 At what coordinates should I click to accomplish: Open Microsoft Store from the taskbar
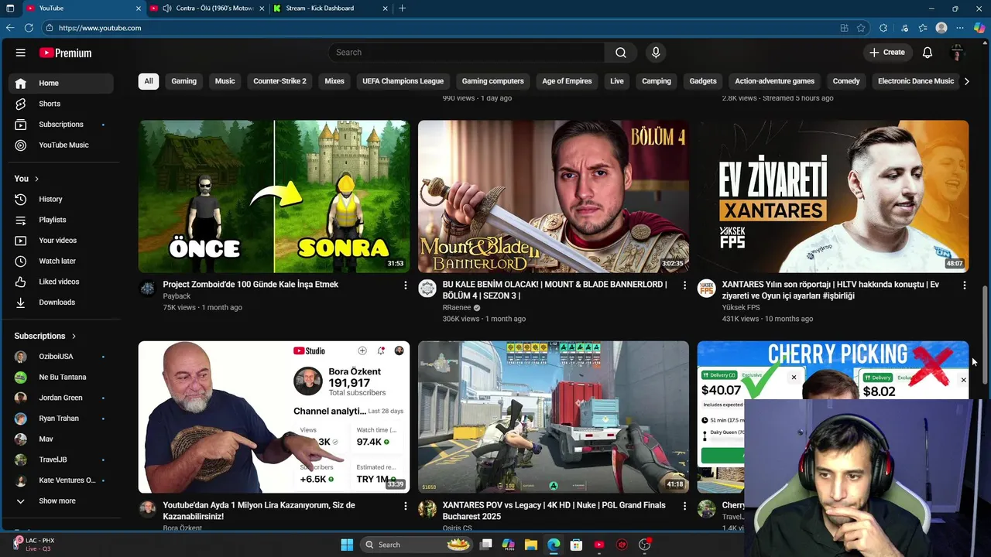576,545
